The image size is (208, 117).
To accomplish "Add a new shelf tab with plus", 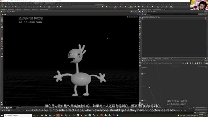I will pyautogui.click(x=73, y=5).
